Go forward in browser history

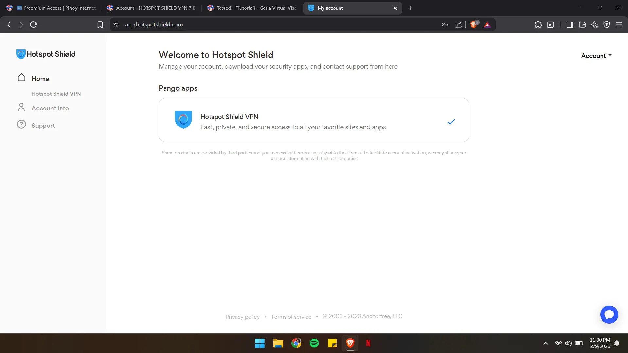[x=21, y=25]
